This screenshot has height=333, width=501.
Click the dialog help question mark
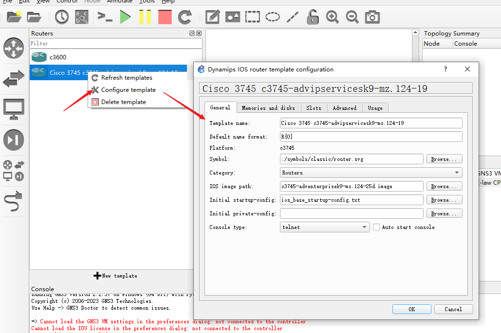(x=445, y=69)
